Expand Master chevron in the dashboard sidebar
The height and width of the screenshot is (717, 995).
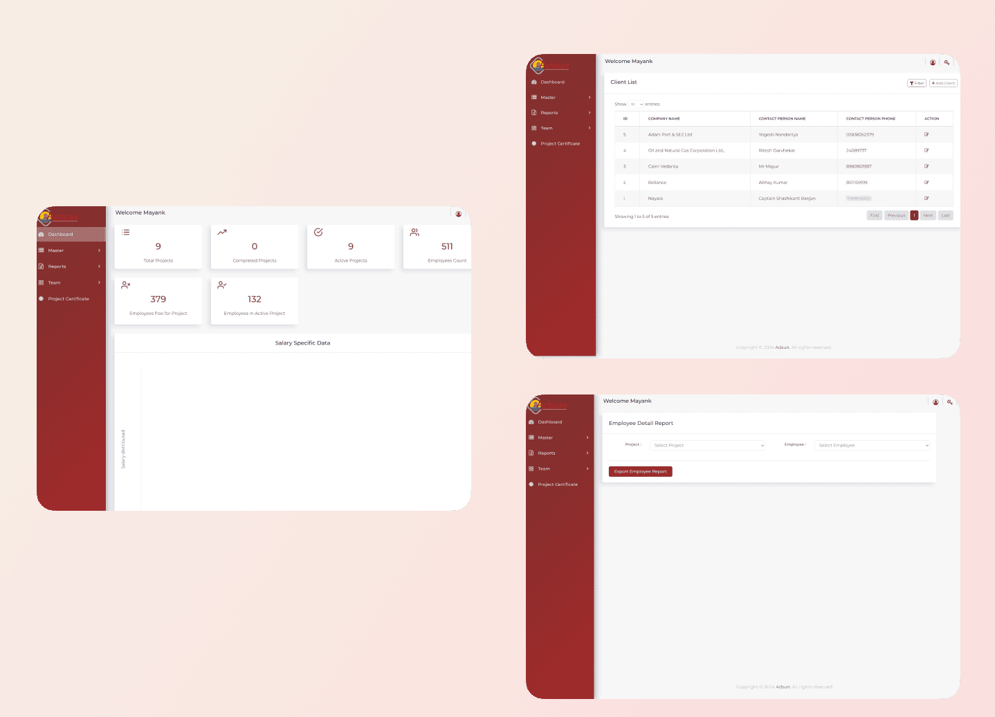point(99,251)
